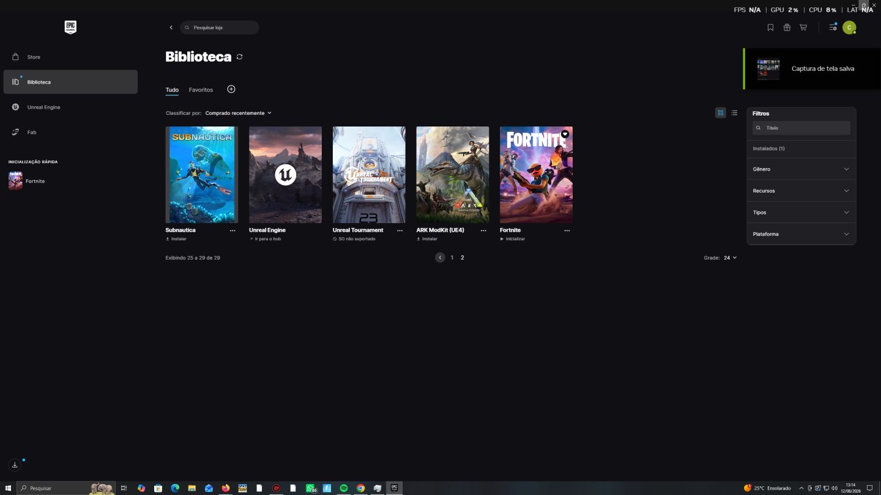Image resolution: width=881 pixels, height=495 pixels.
Task: Toggle Fortnite favorite heart icon
Action: click(565, 134)
